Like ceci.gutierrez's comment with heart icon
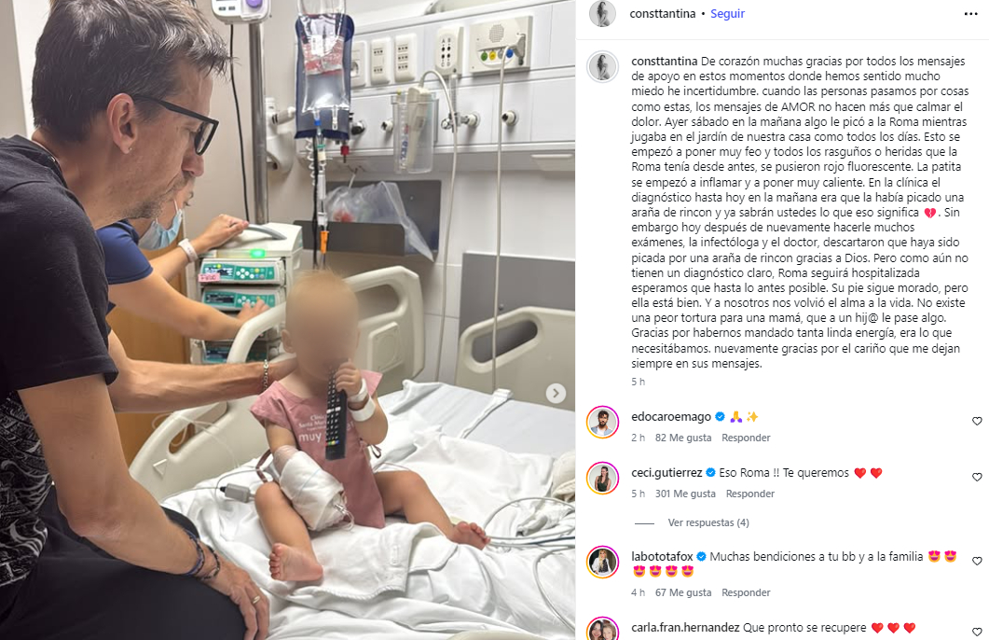 point(976,477)
